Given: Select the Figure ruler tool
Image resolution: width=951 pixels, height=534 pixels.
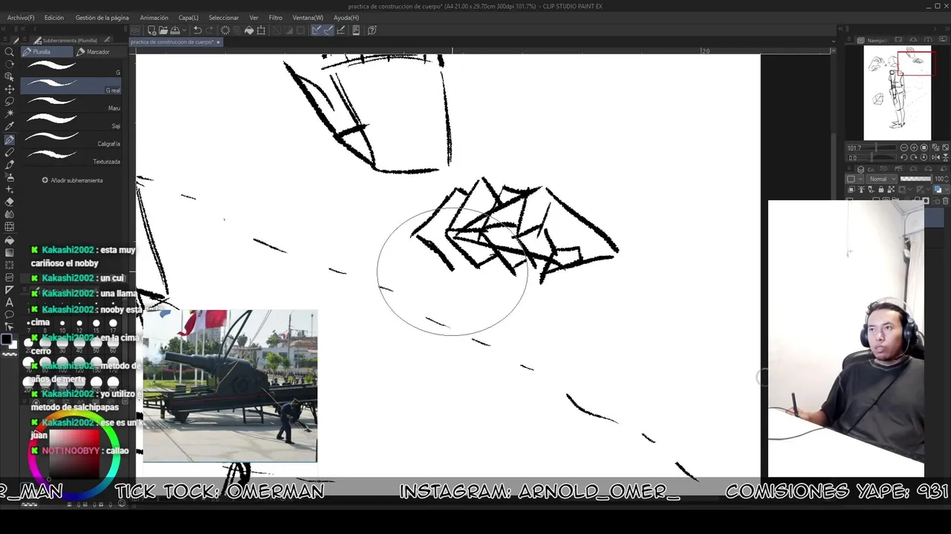Looking at the screenshot, I should [10, 290].
